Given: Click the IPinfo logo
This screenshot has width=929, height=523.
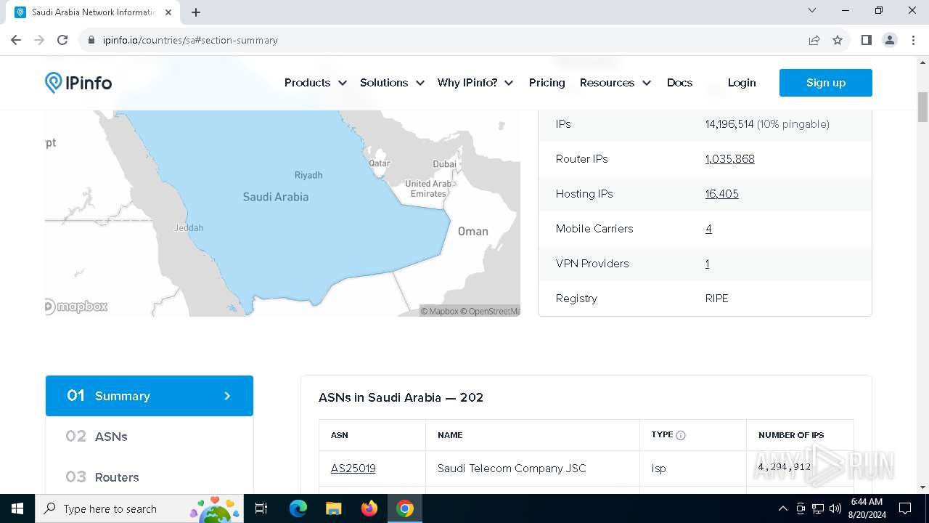Looking at the screenshot, I should click(78, 83).
